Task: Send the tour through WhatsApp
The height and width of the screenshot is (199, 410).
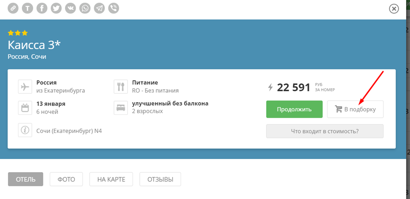Action: pyautogui.click(x=85, y=8)
